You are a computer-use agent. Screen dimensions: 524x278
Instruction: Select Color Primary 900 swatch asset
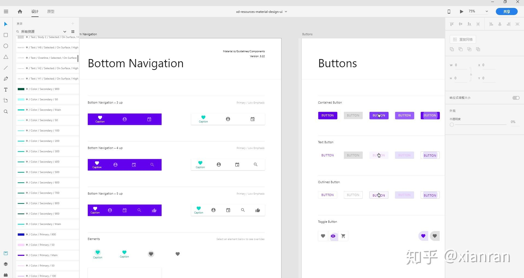tap(47, 235)
